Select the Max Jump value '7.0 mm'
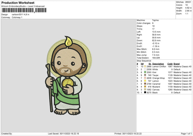The image size is (193, 136). click(x=156, y=55)
